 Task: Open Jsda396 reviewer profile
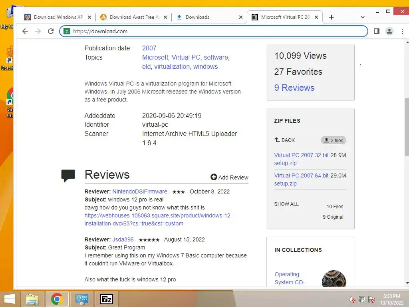[123, 240]
